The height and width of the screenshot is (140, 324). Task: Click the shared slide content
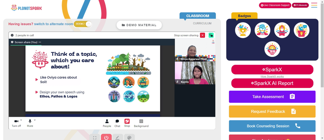click(93, 78)
